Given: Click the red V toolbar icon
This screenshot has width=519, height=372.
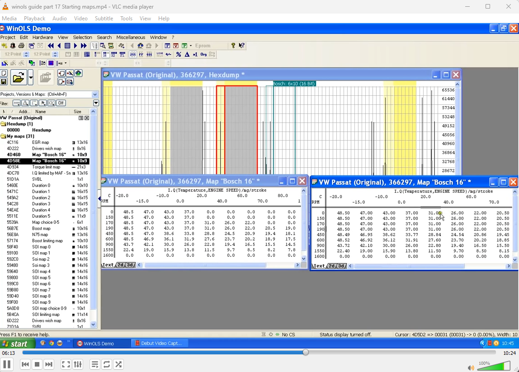Looking at the screenshot, I should coord(176,46).
